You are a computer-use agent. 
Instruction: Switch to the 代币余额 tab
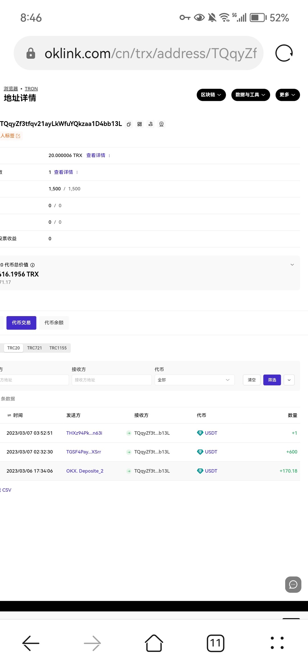click(54, 323)
